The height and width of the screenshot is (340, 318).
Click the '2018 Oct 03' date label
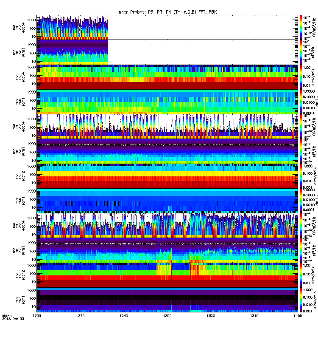click(13, 319)
